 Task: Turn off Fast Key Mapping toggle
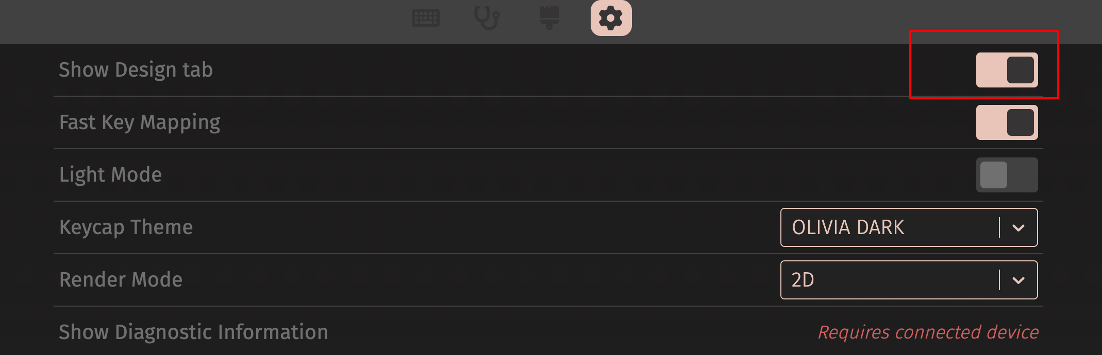[1007, 122]
